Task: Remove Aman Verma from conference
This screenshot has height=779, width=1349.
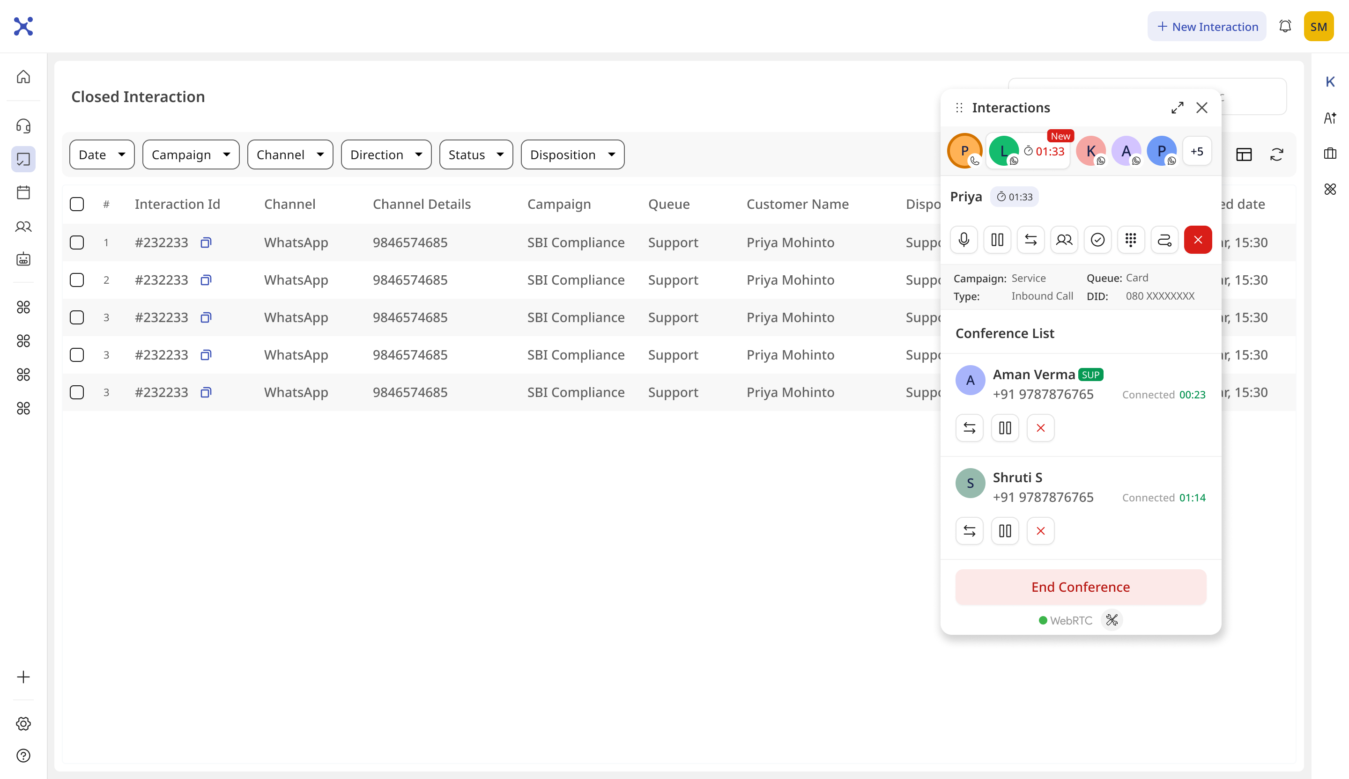Action: pos(1041,428)
